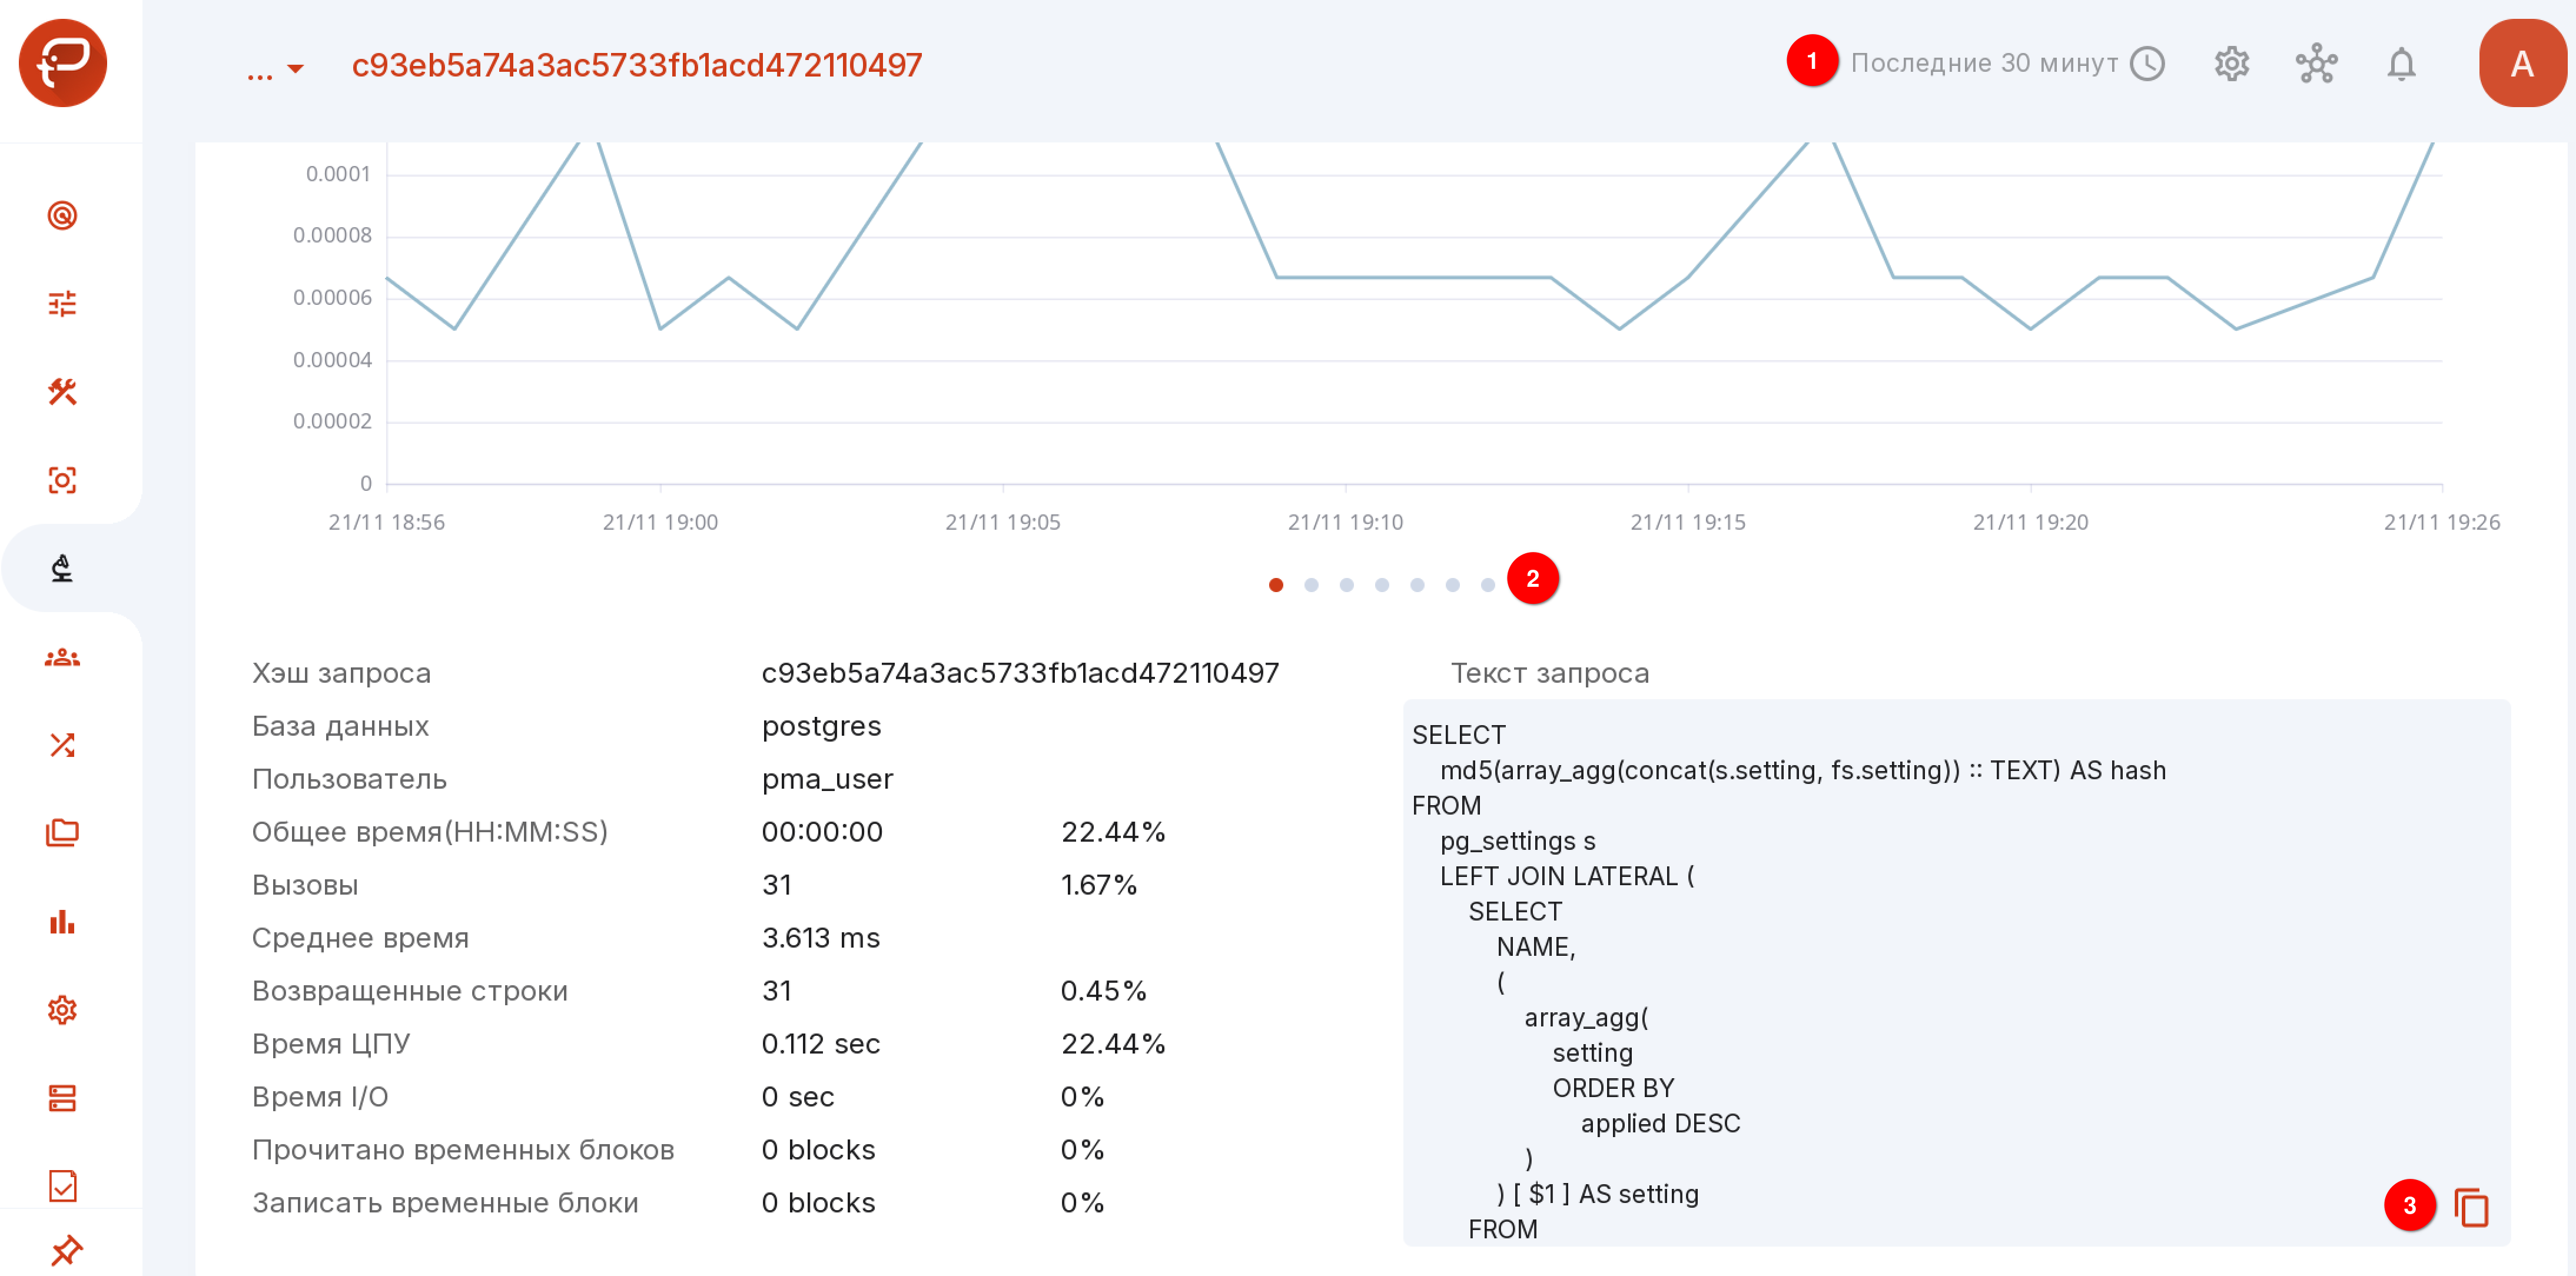2576x1276 pixels.
Task: Click the '0.00006' chart y-axis label
Action: (332, 297)
